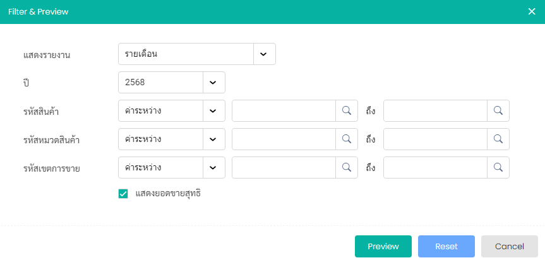Image resolution: width=545 pixels, height=265 pixels.
Task: Click the Cancel button
Action: (x=509, y=246)
